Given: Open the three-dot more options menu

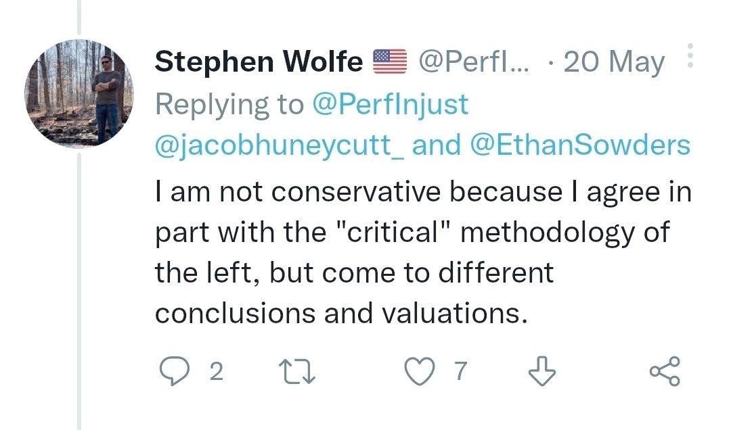Looking at the screenshot, I should click(x=690, y=56).
